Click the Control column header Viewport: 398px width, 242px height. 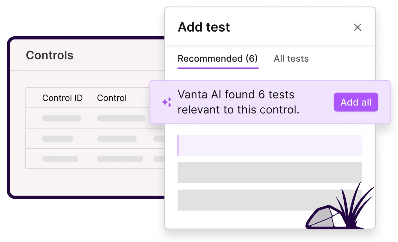112,98
